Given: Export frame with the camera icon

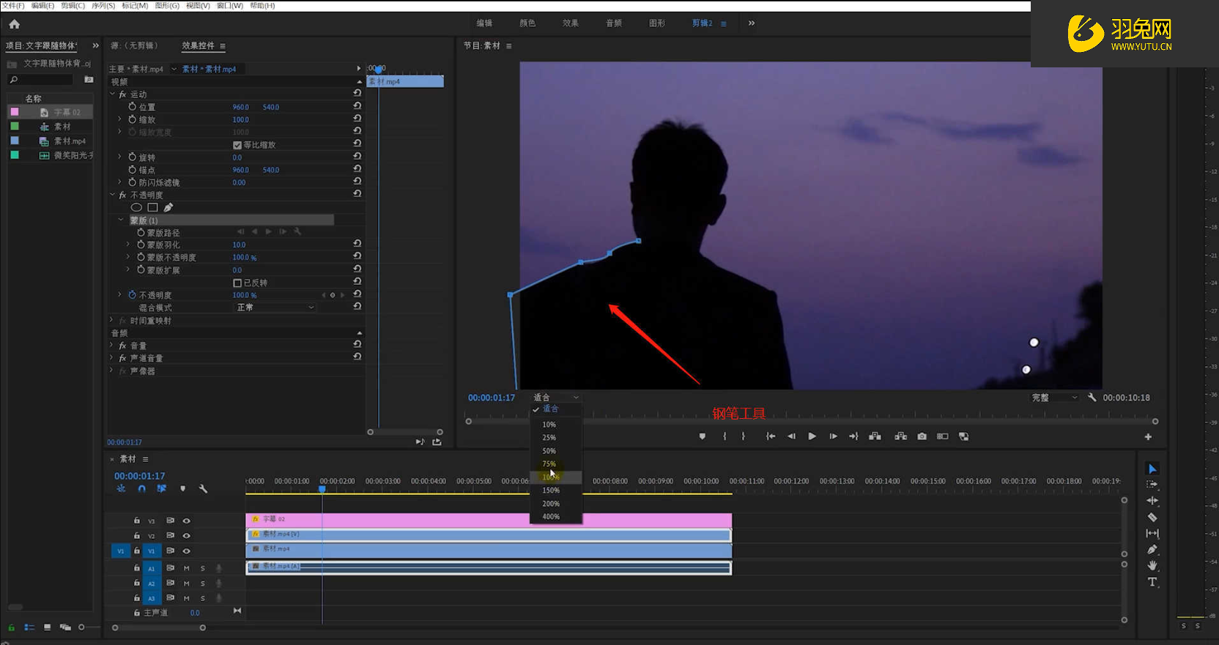Looking at the screenshot, I should point(922,436).
